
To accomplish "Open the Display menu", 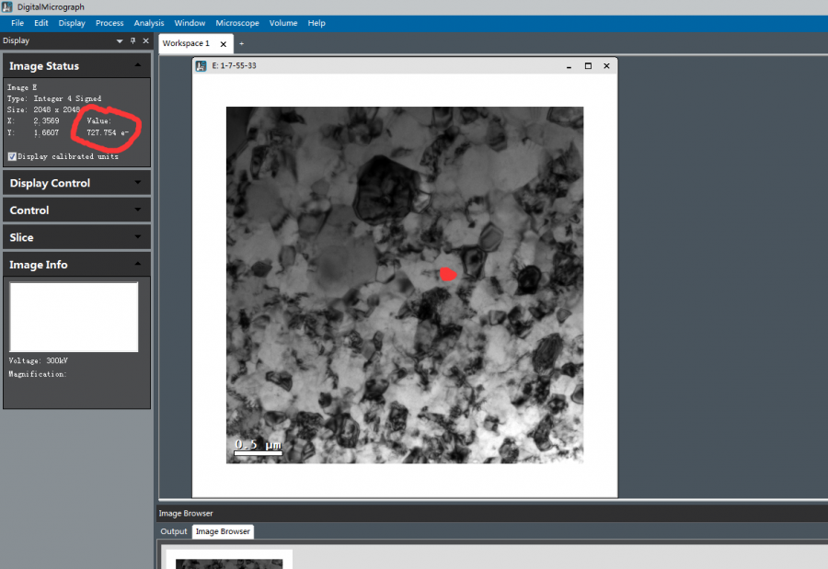I will [x=72, y=23].
